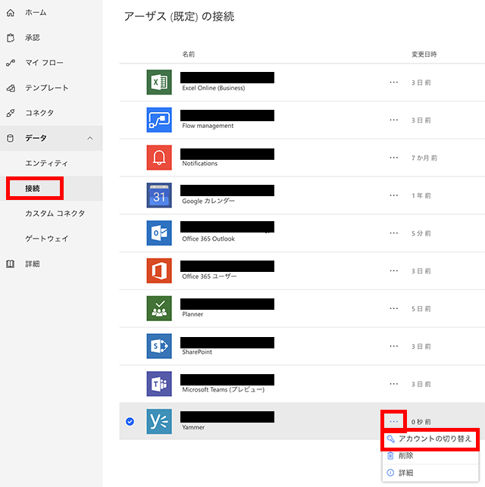Click the Office 365 Outlook label
The image size is (485, 487).
click(x=208, y=239)
